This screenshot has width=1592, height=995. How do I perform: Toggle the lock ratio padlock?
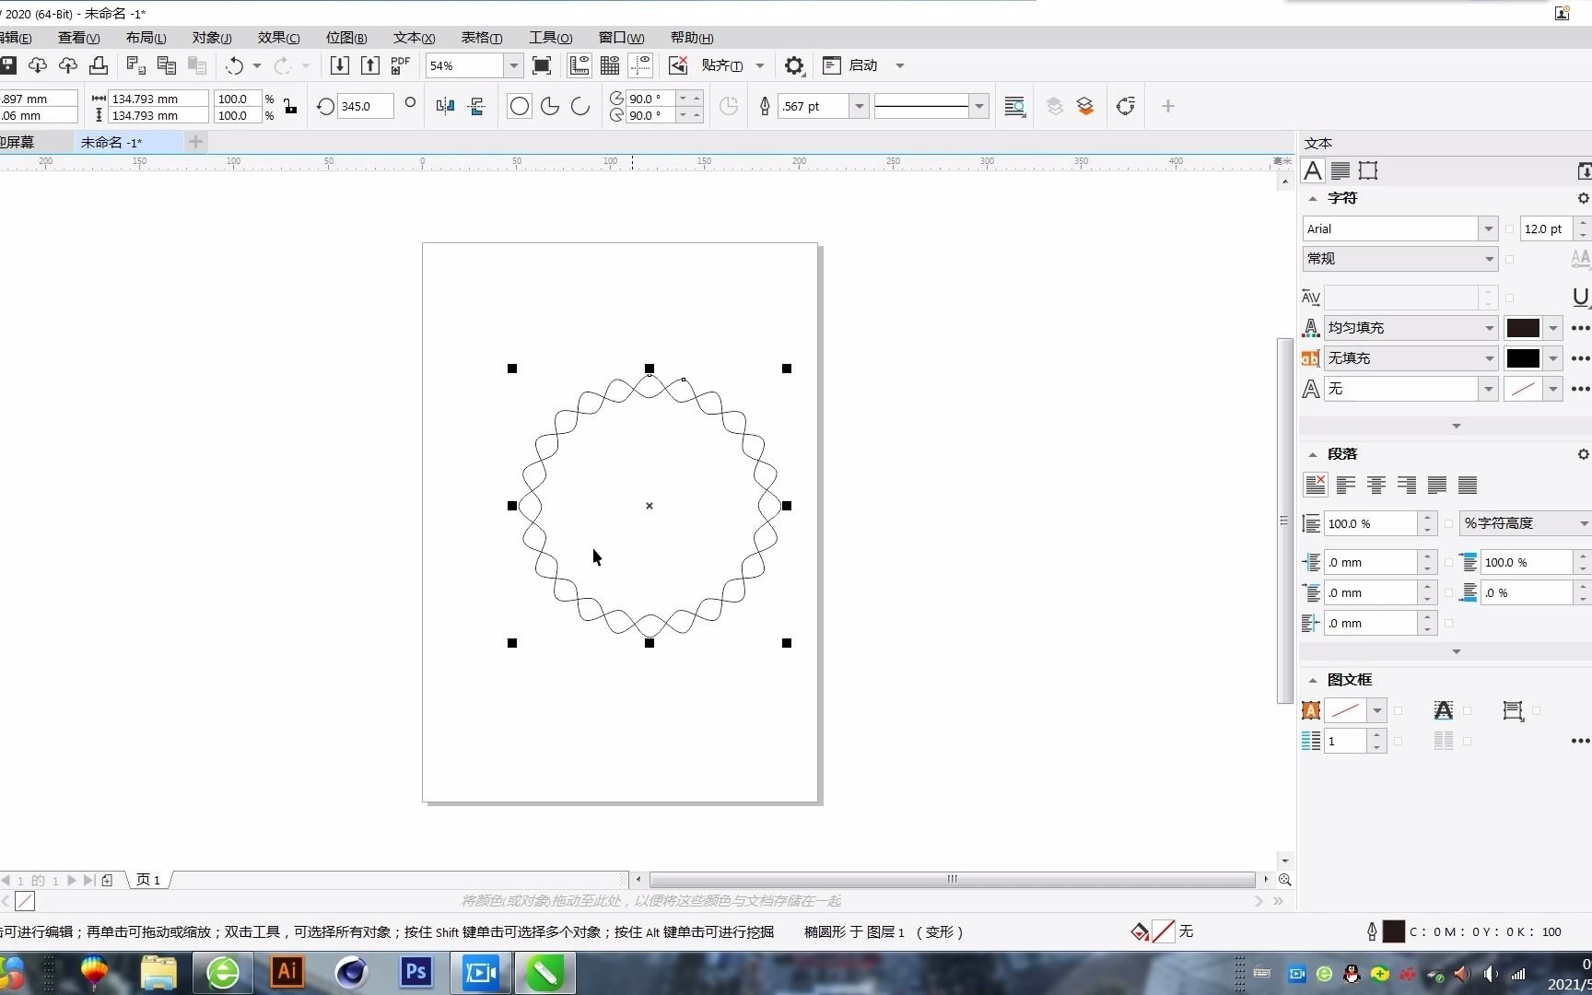pyautogui.click(x=290, y=106)
